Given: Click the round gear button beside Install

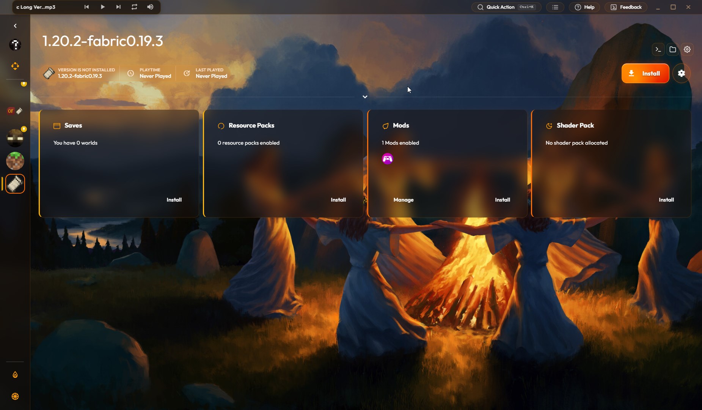Looking at the screenshot, I should [x=682, y=73].
